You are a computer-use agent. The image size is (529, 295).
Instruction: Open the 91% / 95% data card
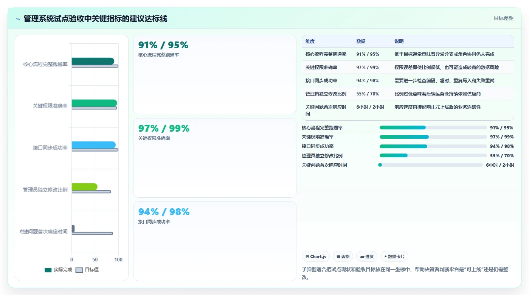[214, 74]
